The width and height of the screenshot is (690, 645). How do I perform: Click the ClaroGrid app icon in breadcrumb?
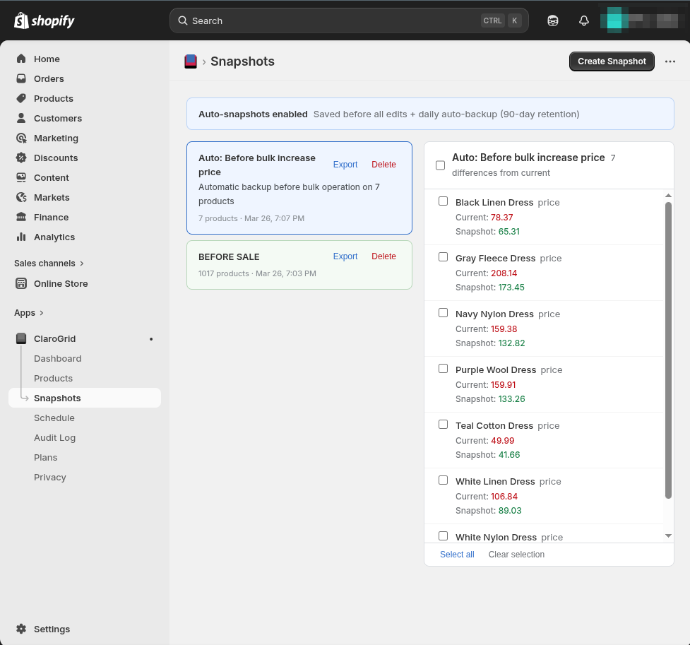[191, 61]
